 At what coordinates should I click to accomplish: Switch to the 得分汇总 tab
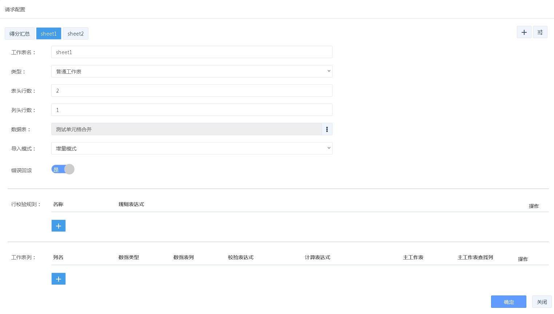tap(20, 34)
